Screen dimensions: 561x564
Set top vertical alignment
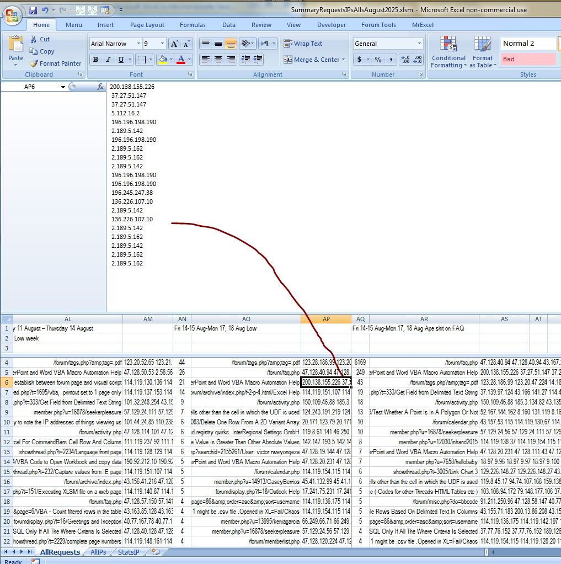(206, 44)
